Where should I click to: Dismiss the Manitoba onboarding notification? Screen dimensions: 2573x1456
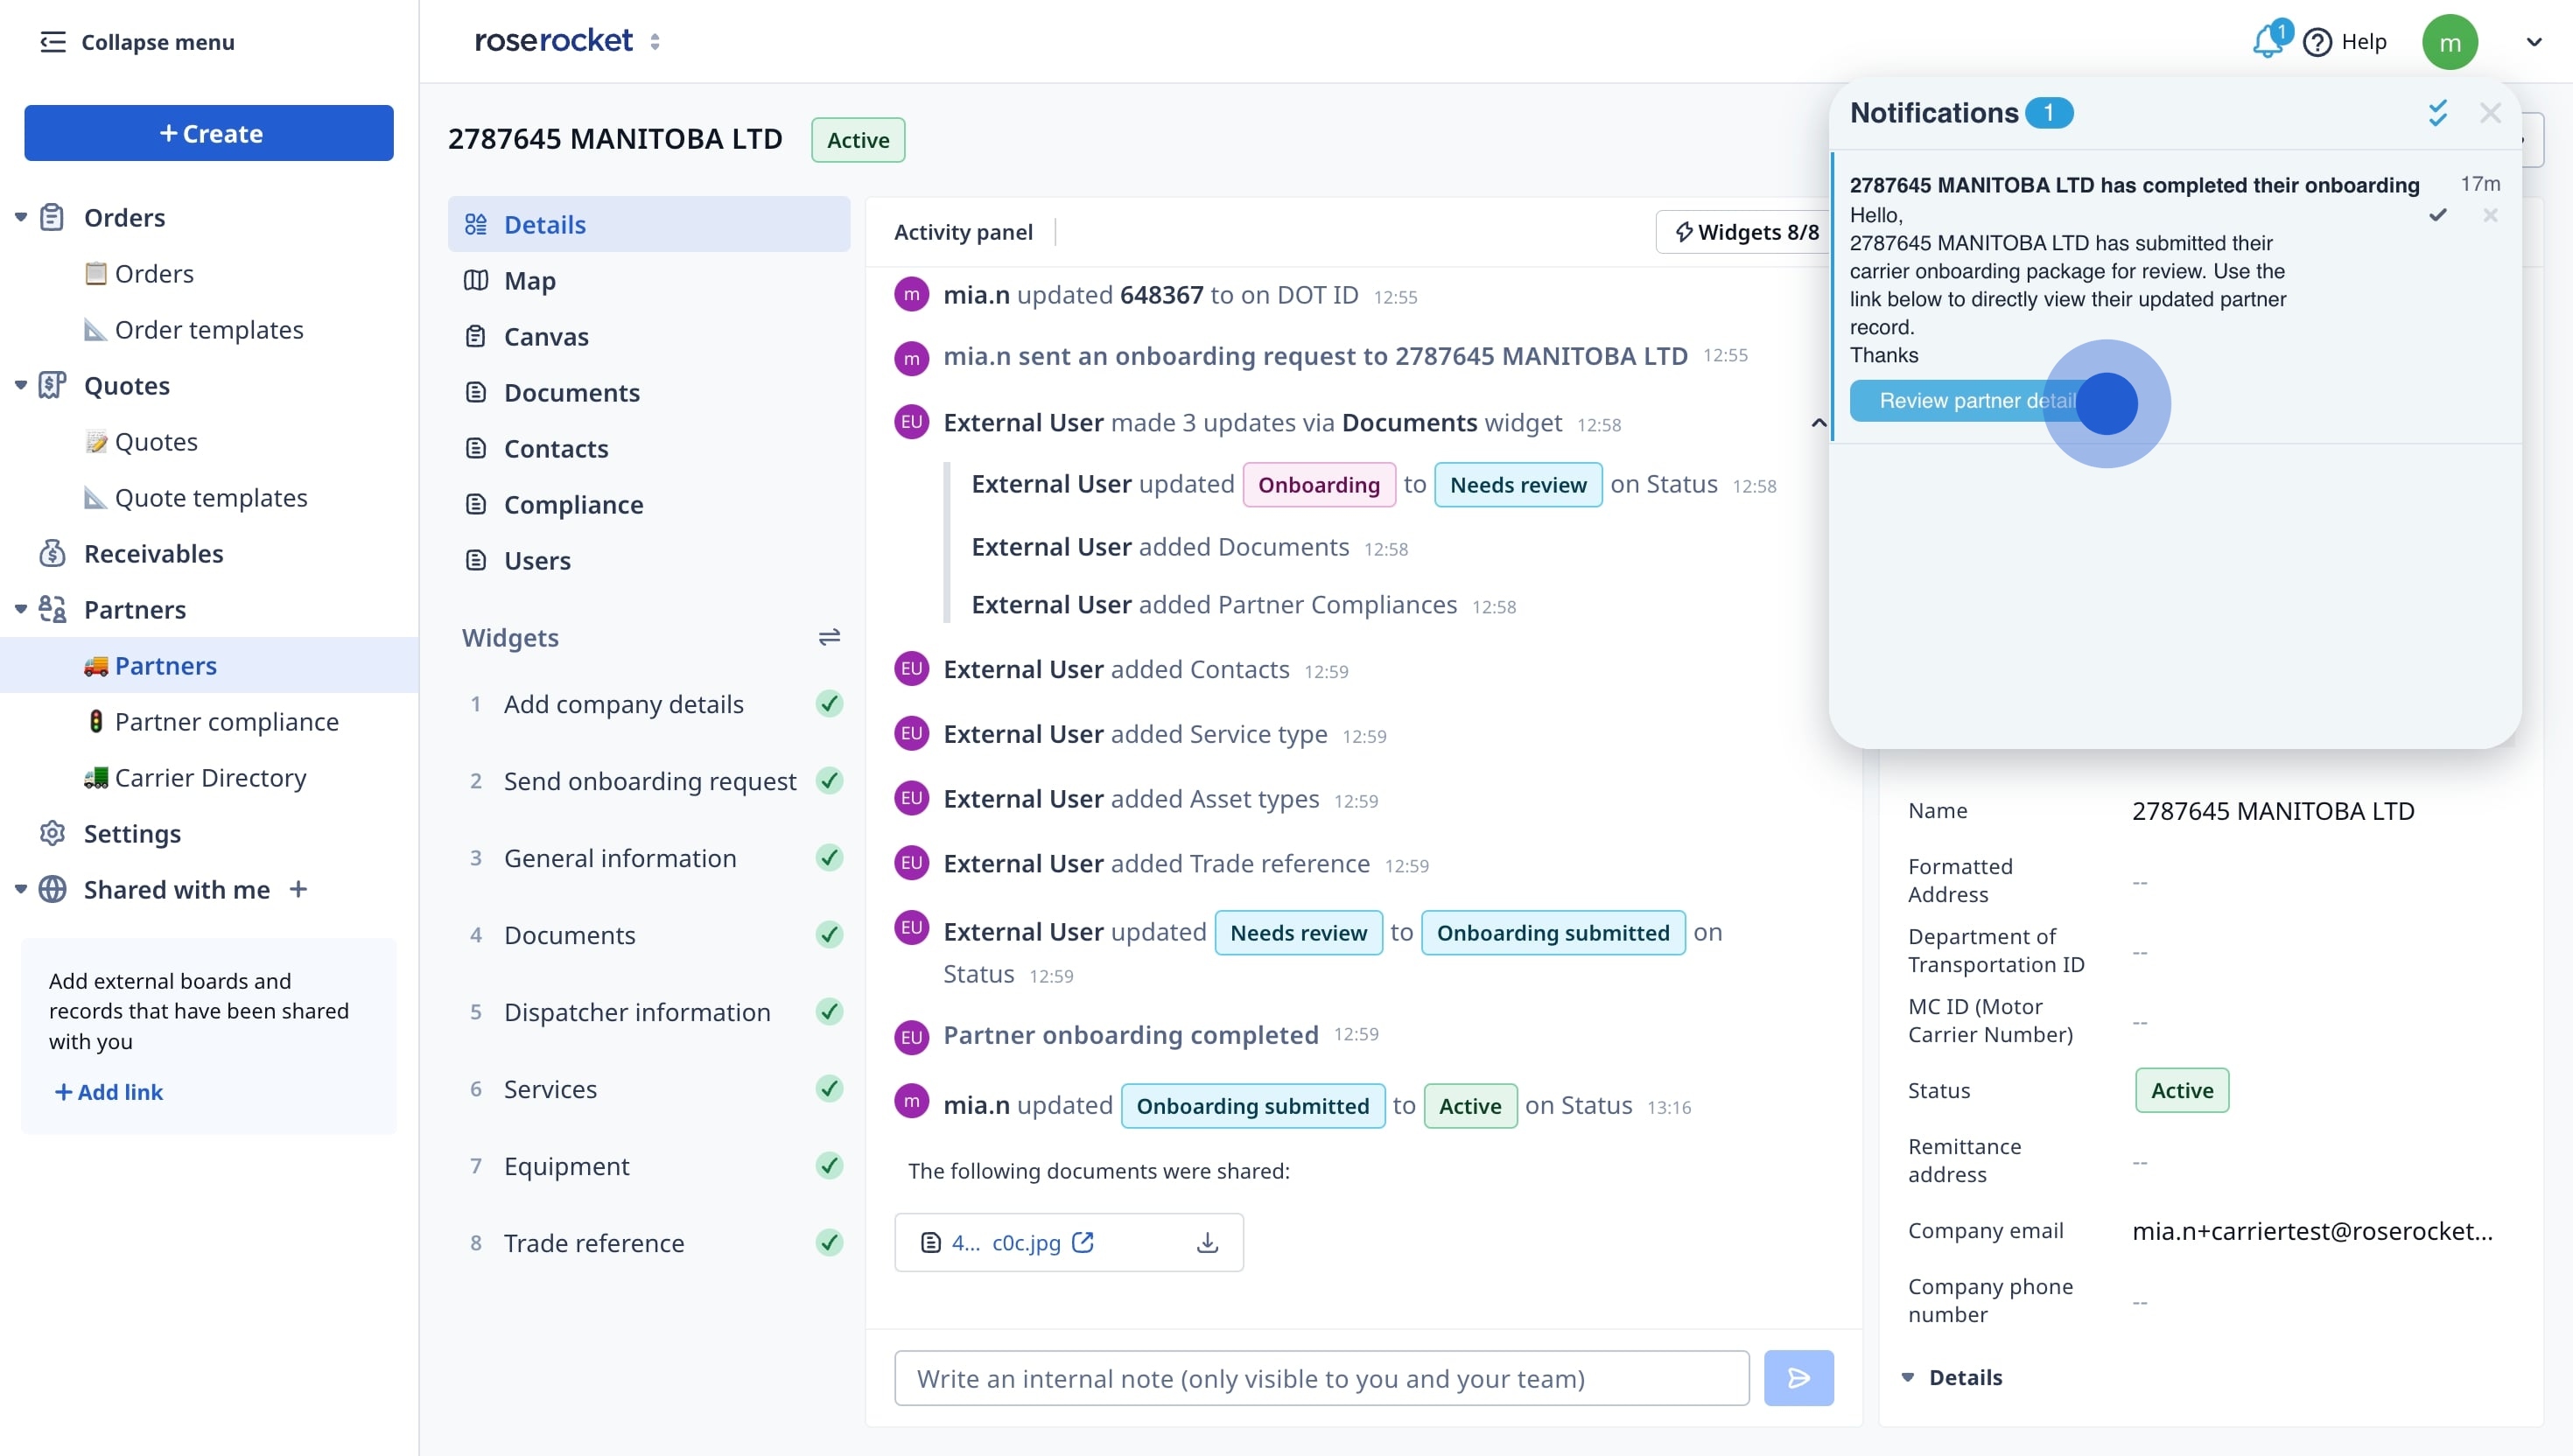coord(2490,215)
